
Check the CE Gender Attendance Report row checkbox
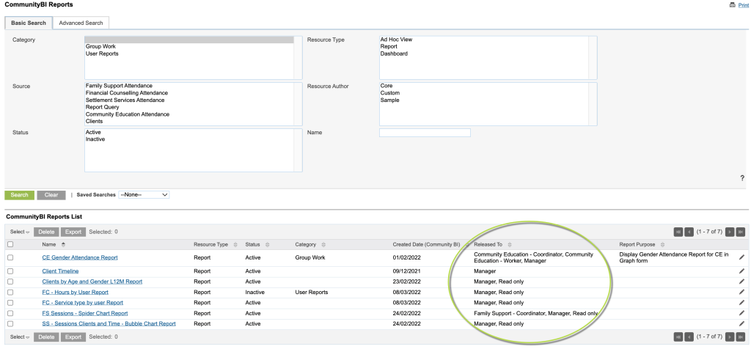[x=10, y=257]
